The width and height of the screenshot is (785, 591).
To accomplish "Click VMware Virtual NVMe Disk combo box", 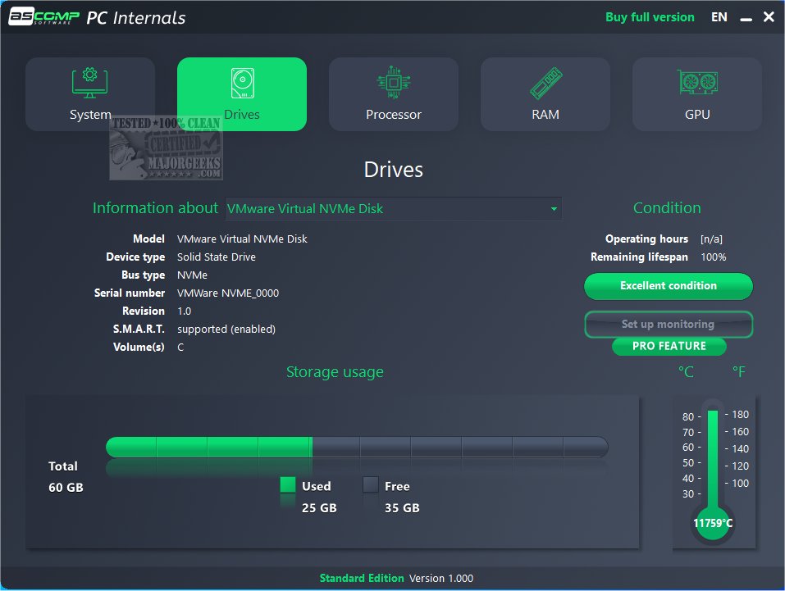I will 394,209.
